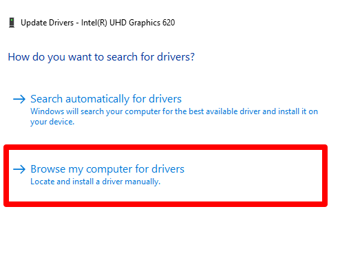Click 'install it on' at end of description line

(298, 111)
